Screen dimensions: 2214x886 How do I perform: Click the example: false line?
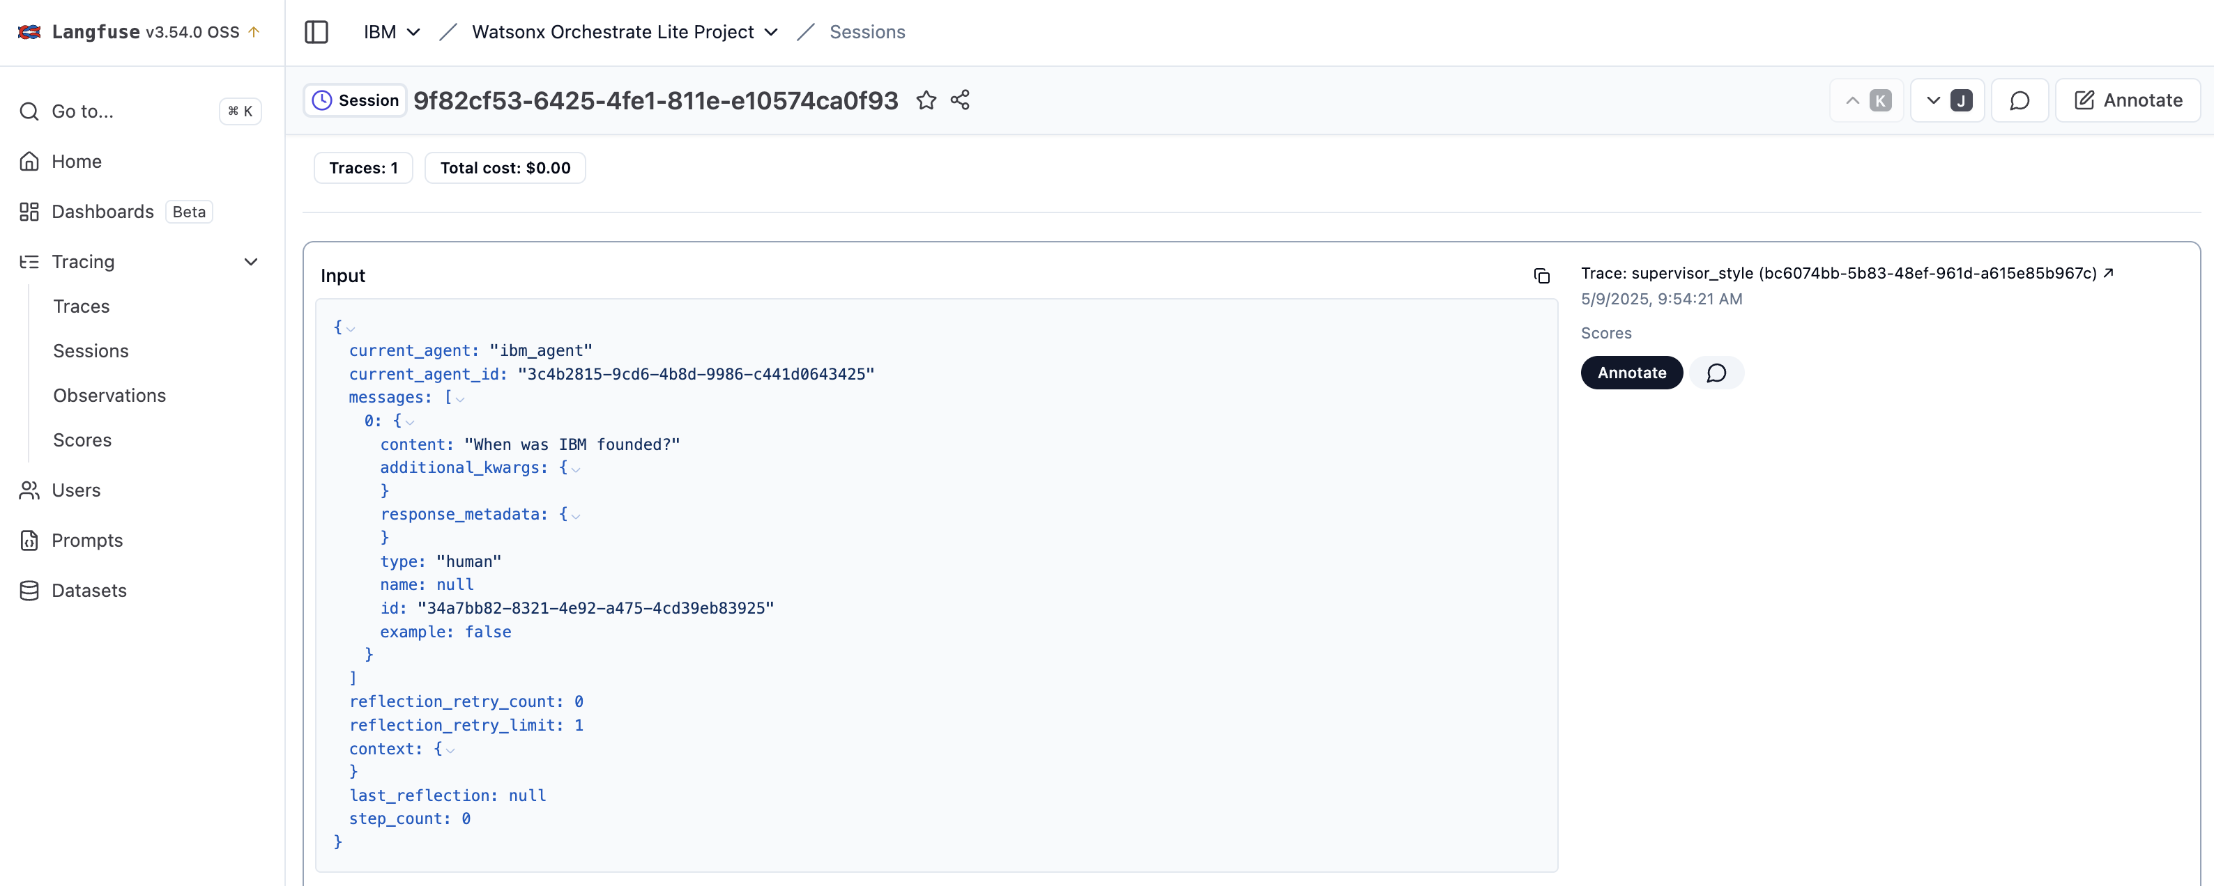(x=445, y=632)
